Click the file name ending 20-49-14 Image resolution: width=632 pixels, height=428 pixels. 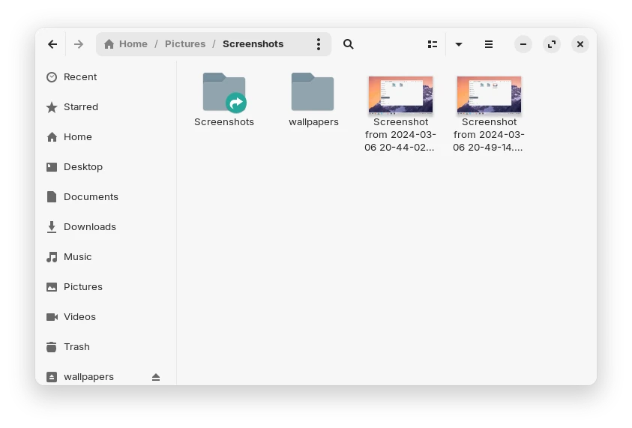tap(489, 135)
